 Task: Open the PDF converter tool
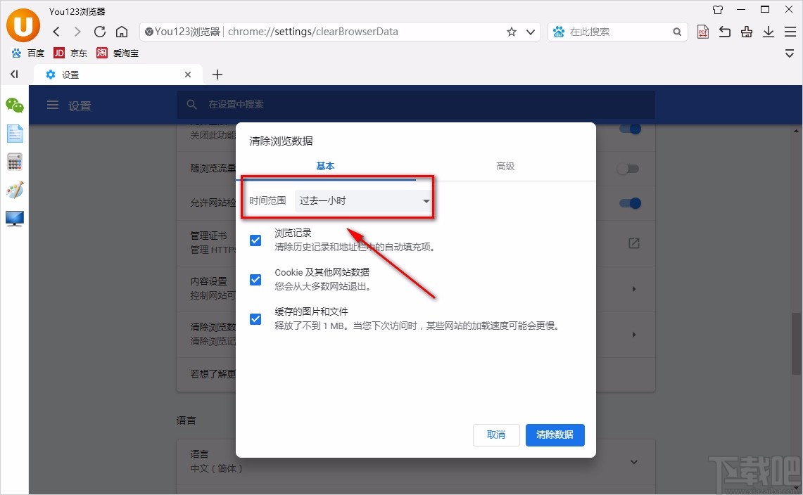tap(702, 32)
